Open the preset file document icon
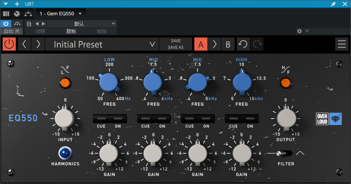Image resolution: width=351 pixels, height=184 pixels. 29,24
